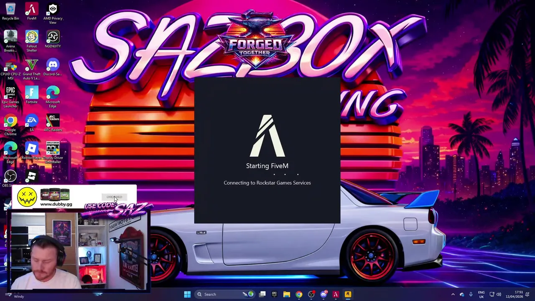
Task: Select the Arena Breakout desktop icon
Action: 10,42
